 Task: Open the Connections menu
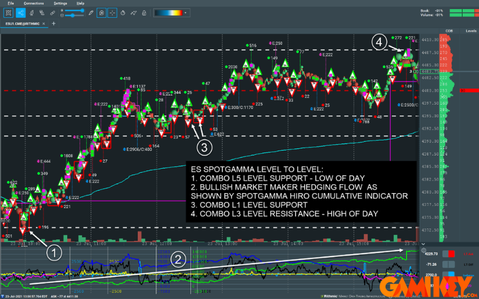[34, 4]
